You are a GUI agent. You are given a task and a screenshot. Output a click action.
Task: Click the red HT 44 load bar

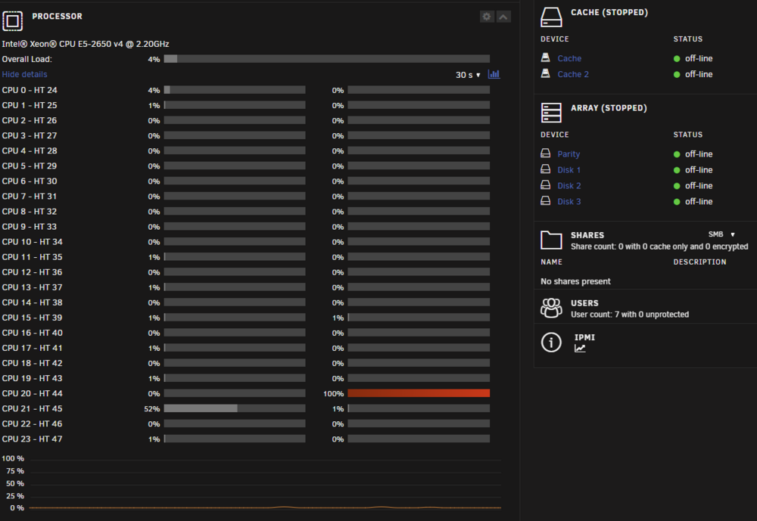point(419,393)
